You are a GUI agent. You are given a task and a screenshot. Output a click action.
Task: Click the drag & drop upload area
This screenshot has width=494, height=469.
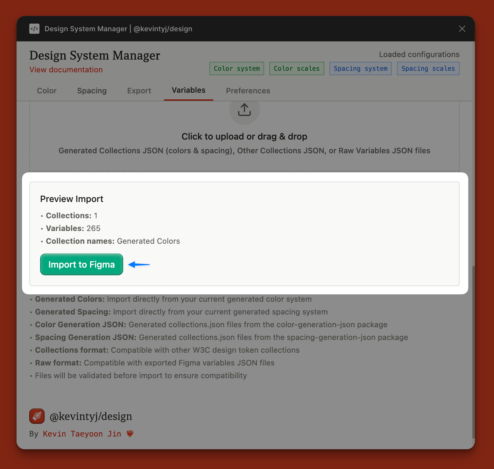pyautogui.click(x=244, y=136)
